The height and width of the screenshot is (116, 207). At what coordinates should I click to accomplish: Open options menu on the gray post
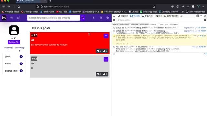[x=106, y=59]
